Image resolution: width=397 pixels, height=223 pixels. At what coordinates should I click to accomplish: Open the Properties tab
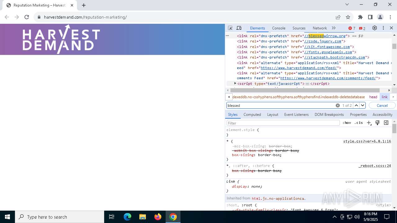358,115
